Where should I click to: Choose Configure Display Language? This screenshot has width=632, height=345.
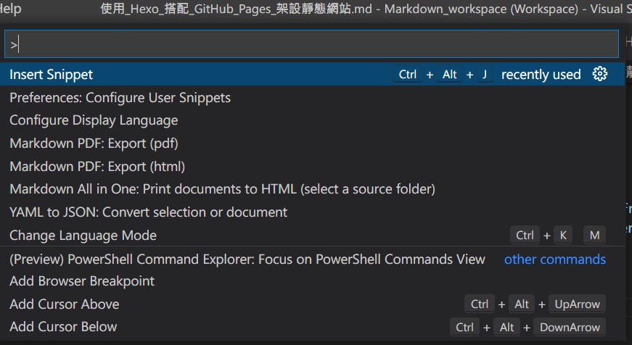(313, 120)
